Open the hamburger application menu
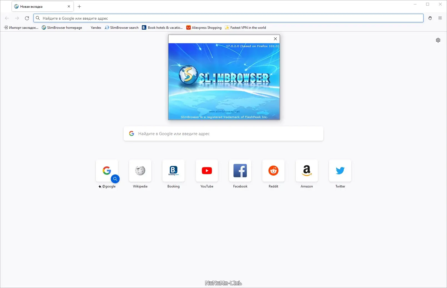447x288 pixels. 440,18
